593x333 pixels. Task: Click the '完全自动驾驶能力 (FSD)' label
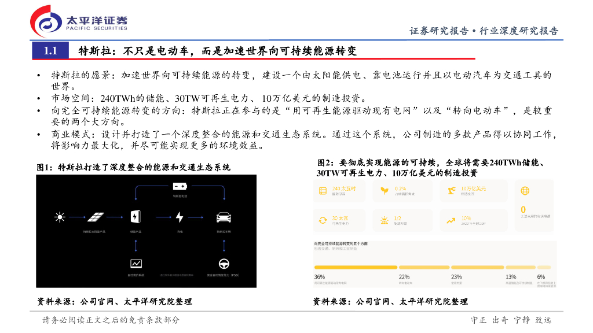pos(223,275)
